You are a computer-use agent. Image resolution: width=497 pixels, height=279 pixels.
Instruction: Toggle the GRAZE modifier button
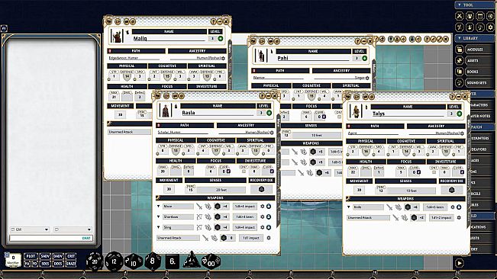click(x=71, y=264)
